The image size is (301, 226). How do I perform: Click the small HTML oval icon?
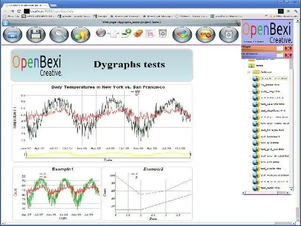click(101, 33)
